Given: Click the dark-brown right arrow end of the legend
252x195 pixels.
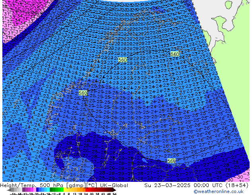Looking at the screenshot, I should pos(114,190).
